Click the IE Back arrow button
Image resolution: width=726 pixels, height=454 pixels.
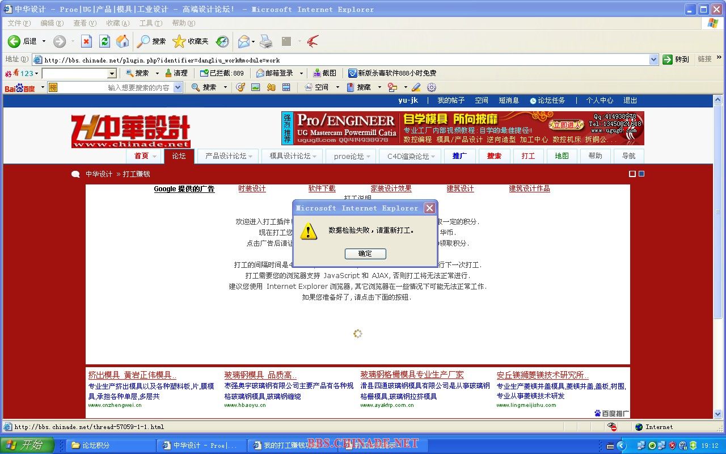pyautogui.click(x=15, y=41)
